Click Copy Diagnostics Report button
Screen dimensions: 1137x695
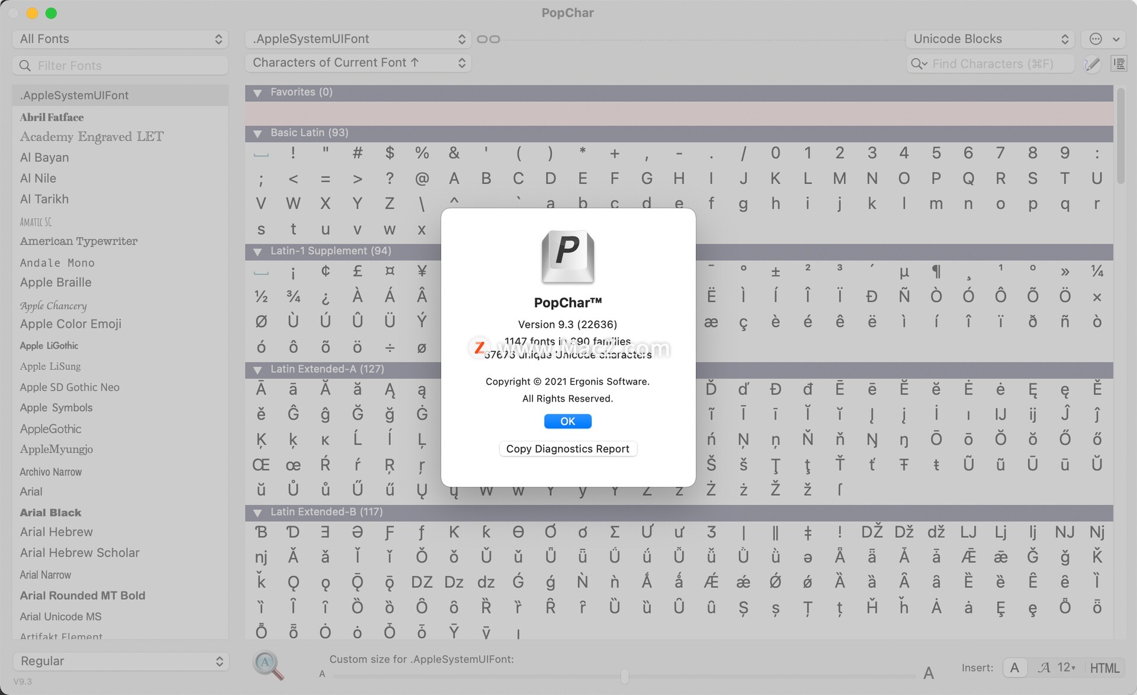pos(568,449)
